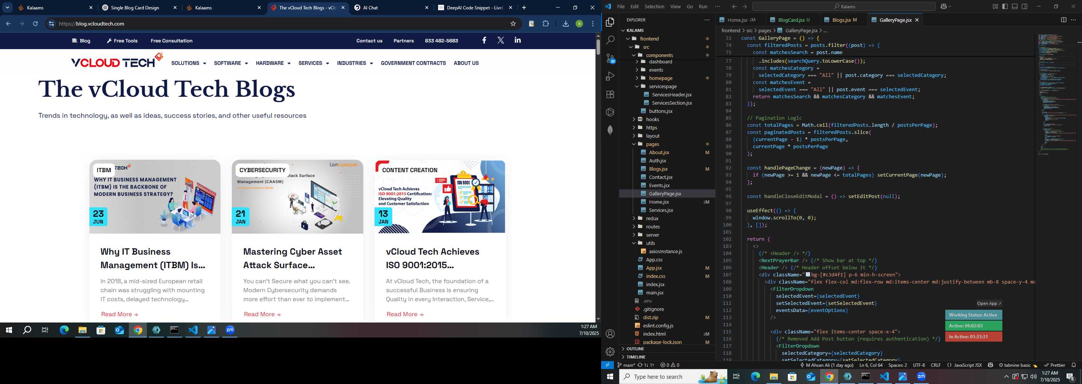Screen dimensions: 1082x384
Task: Open a new Chrome tab
Action: (x=524, y=7)
